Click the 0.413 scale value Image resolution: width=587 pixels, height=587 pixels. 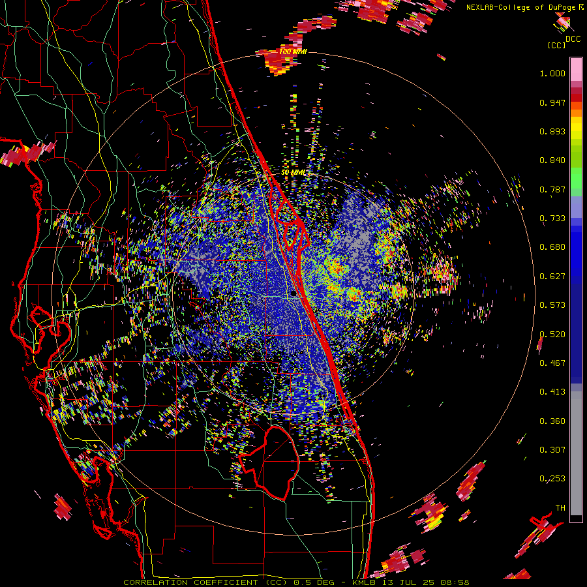(552, 392)
